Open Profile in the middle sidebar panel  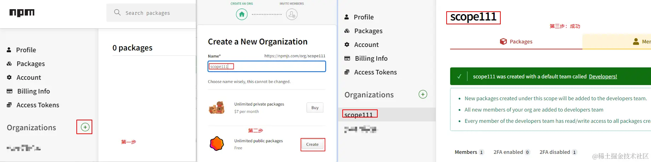point(364,17)
